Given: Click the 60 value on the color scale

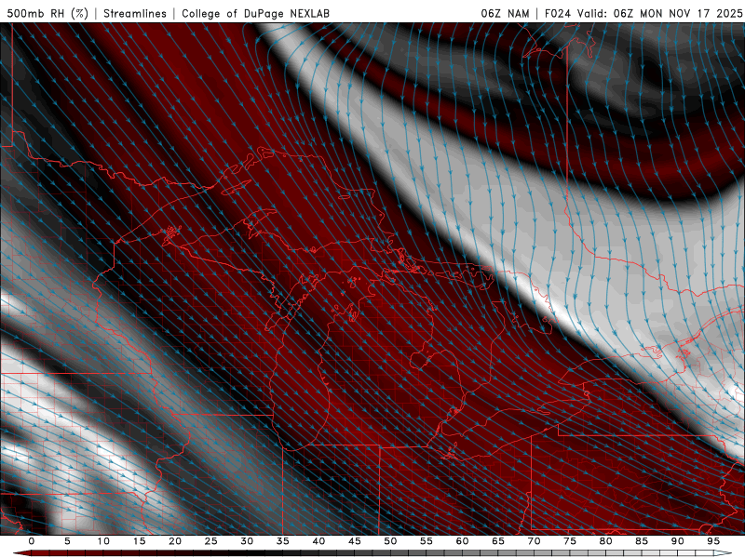Looking at the screenshot, I should click(462, 541).
